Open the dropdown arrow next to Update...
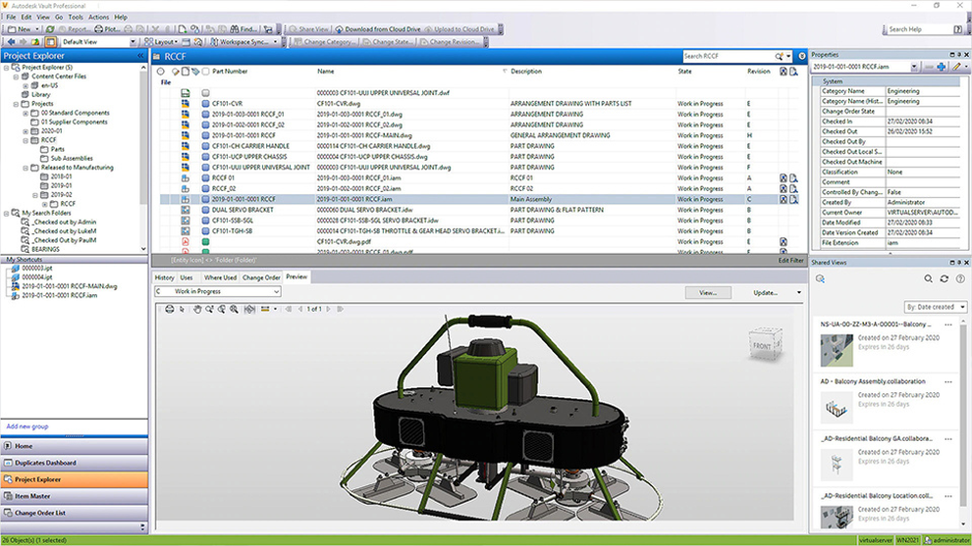The image size is (972, 546). pyautogui.click(x=798, y=293)
